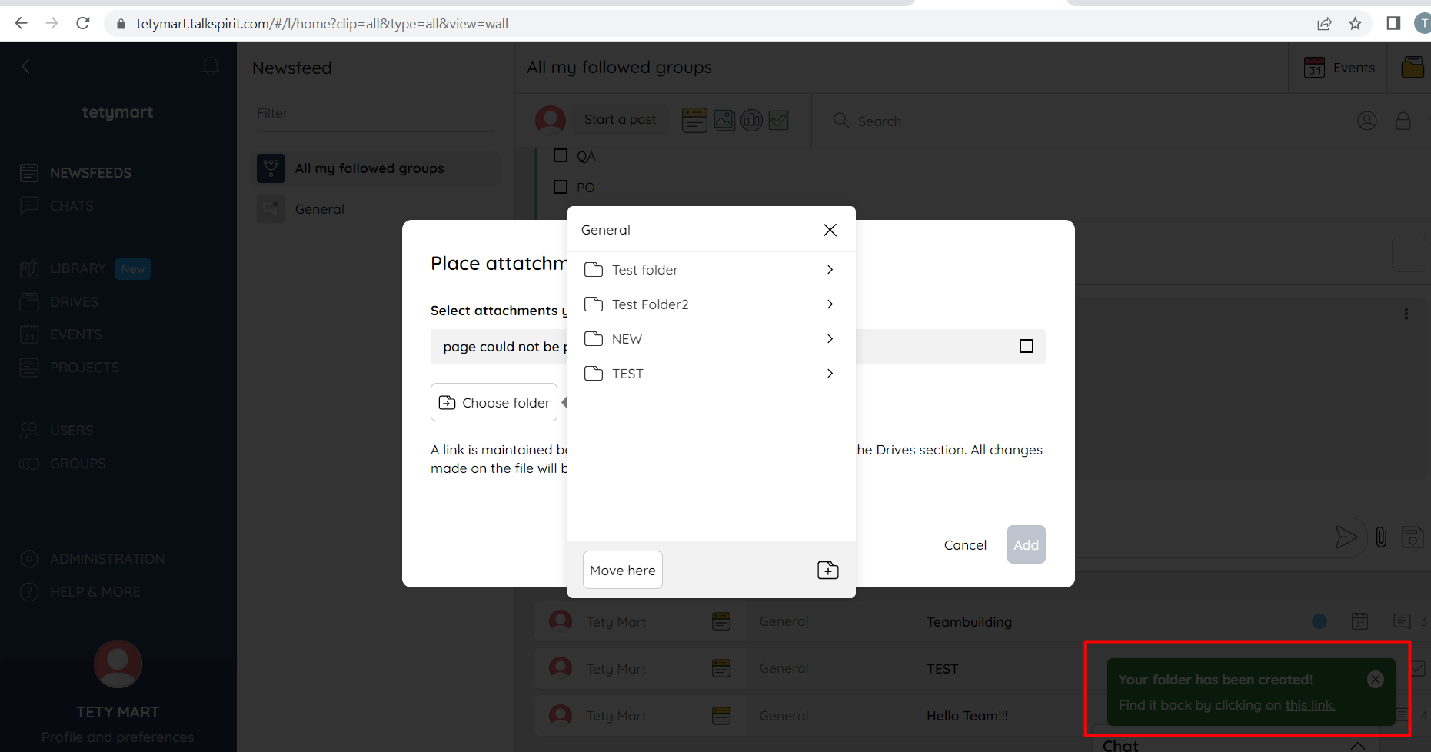Viewport: 1431px width, 752px height.
Task: Click the user profile filter icon
Action: pyautogui.click(x=1367, y=121)
